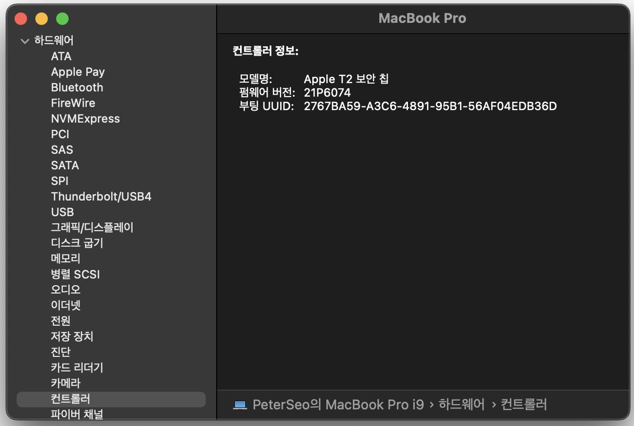Click 컨트롤러 in the bottom path bar

(x=524, y=404)
